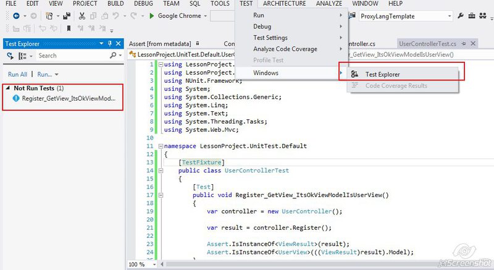
Task: Switch to Assert [from metadata] tab
Action: point(160,44)
